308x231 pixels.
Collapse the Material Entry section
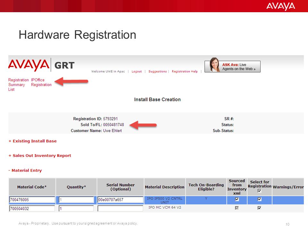point(25,170)
